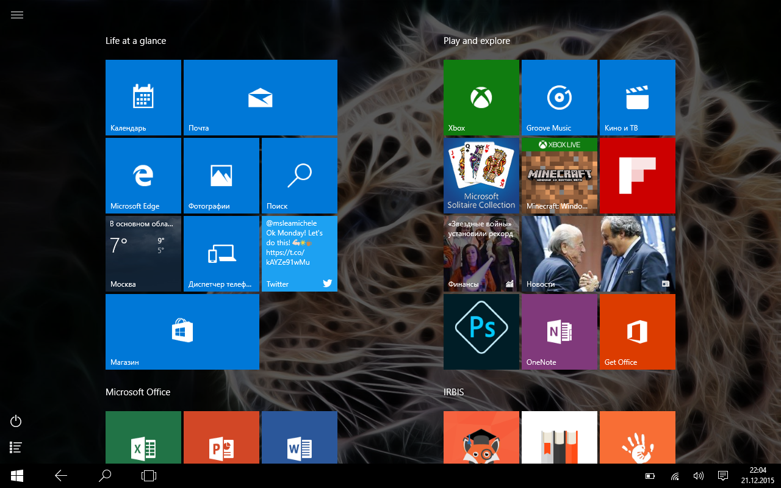Open the Action Center notifications icon
Image resolution: width=781 pixels, height=488 pixels.
point(723,476)
